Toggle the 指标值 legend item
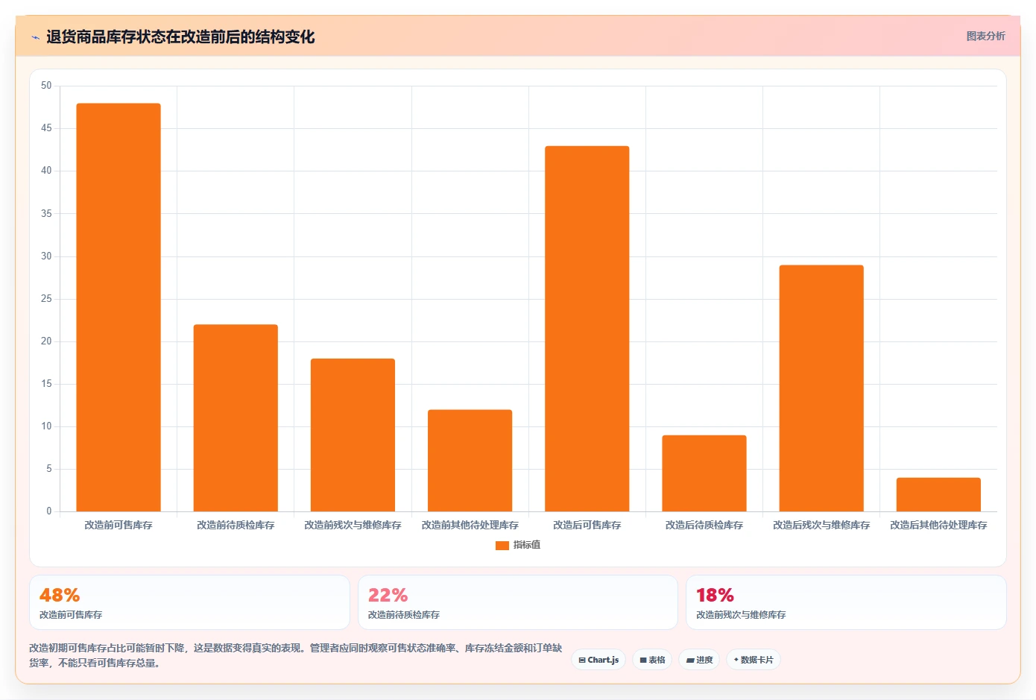Screen dimensions: 1036x700 pos(518,545)
